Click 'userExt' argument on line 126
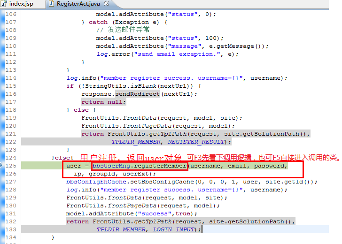This screenshot has width=342, height=244. point(135,174)
